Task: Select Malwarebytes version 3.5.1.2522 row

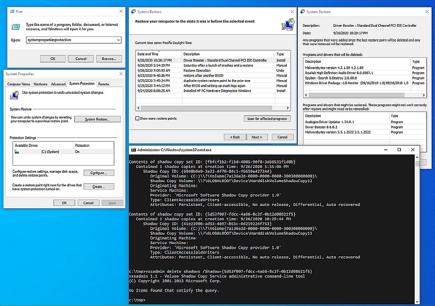Action: (x=365, y=132)
